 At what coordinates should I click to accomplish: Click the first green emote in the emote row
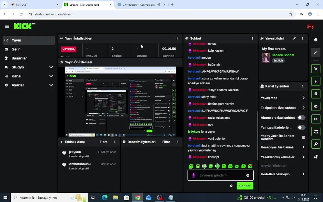pyautogui.click(x=191, y=166)
